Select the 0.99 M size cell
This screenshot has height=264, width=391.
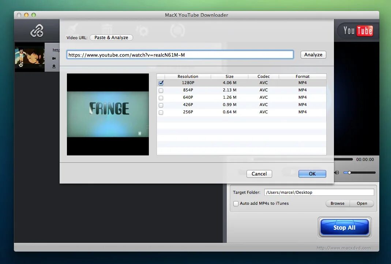pos(229,105)
